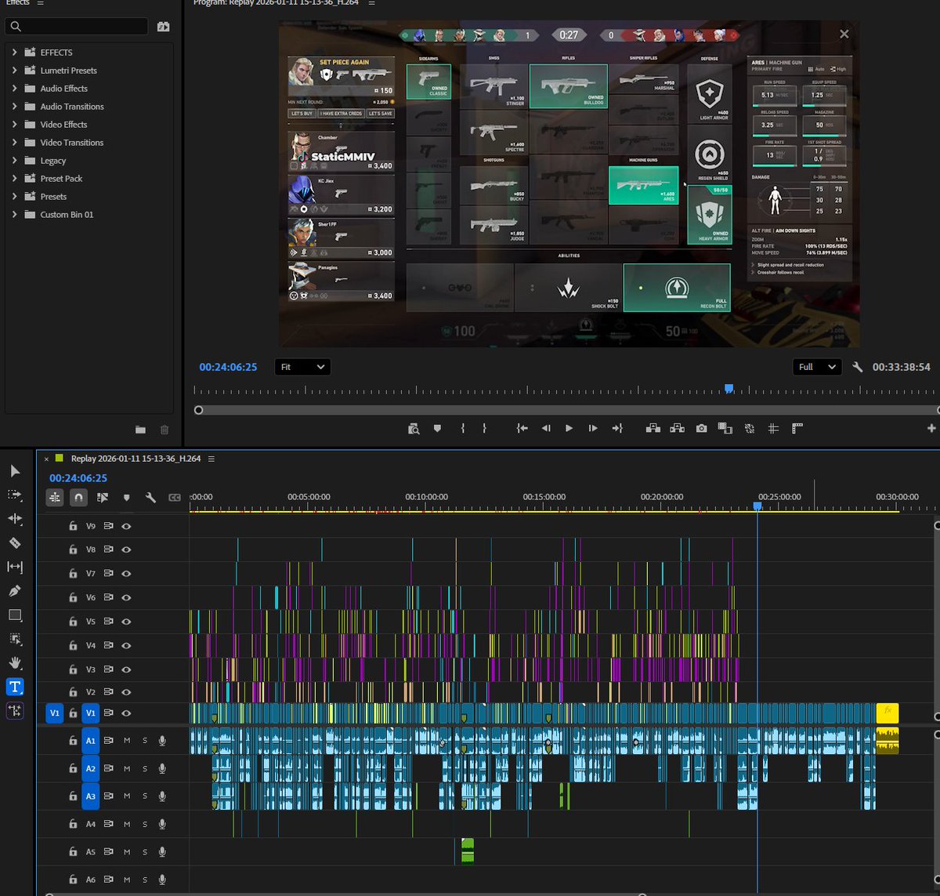Screen dimensions: 940x896
Task: Toggle Snap in Timeline magnet icon
Action: 78,497
